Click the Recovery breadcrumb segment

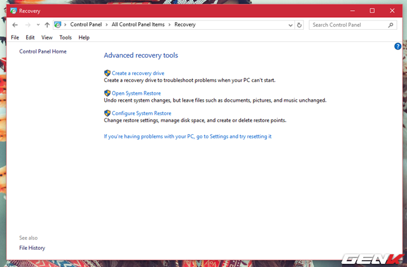tap(185, 25)
